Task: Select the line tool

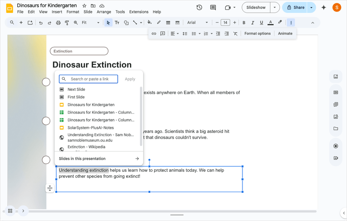Action: [x=135, y=23]
